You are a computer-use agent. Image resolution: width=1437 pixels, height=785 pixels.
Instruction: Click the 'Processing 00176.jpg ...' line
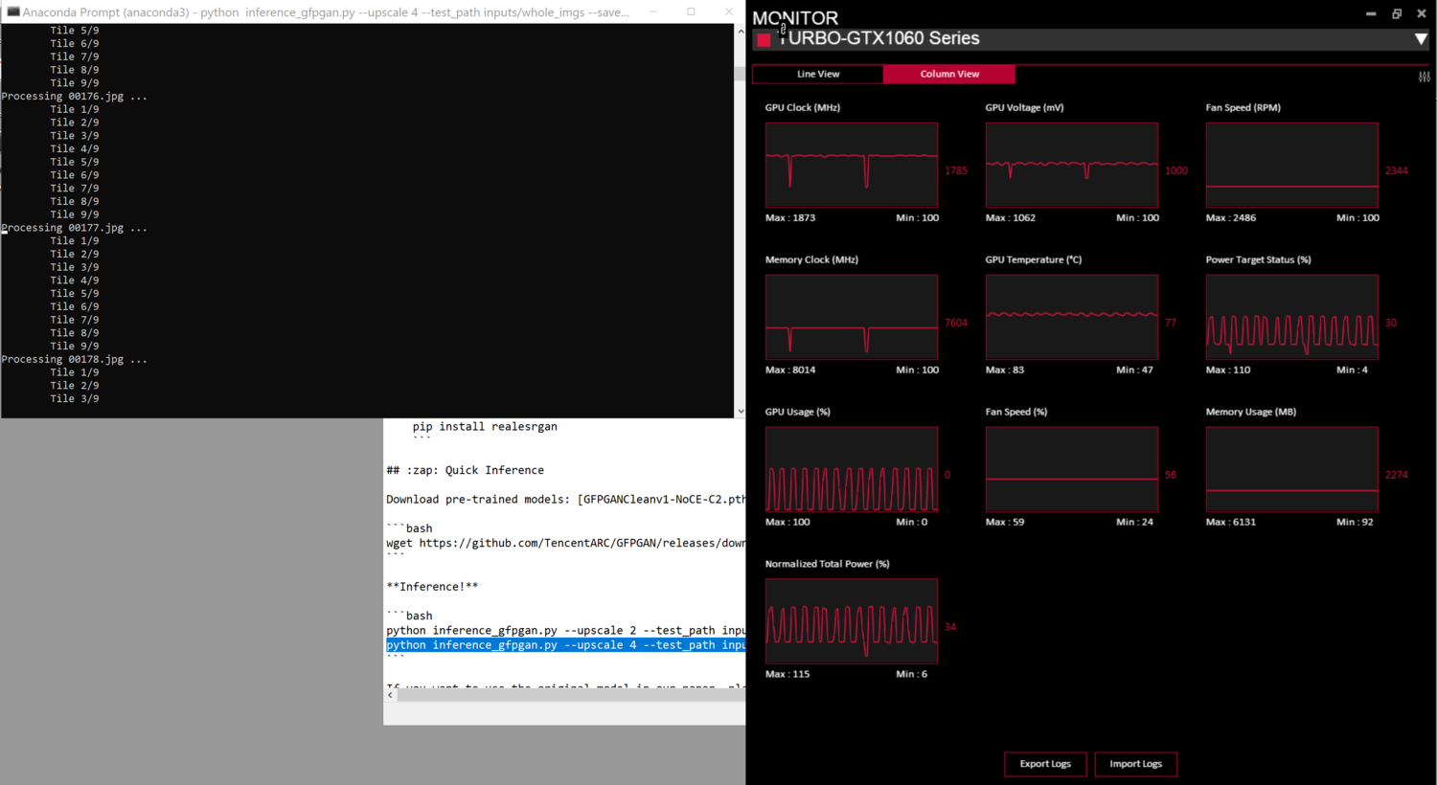pyautogui.click(x=75, y=97)
